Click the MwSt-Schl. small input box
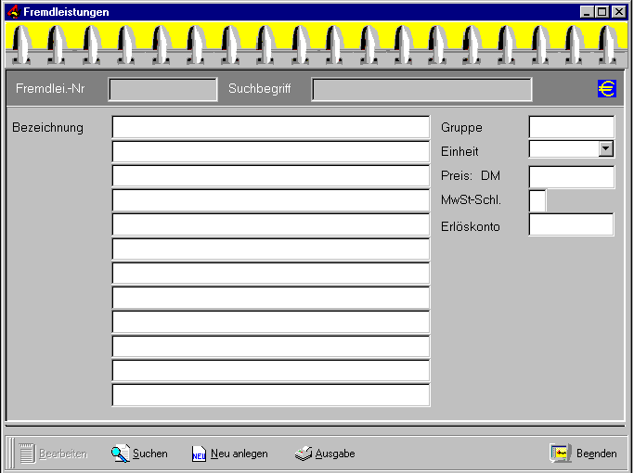Screen dimensions: 634x473 (537, 200)
